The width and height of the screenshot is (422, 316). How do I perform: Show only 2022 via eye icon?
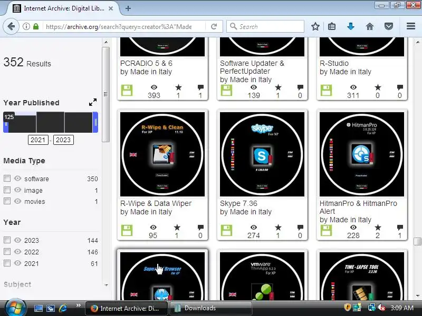click(x=17, y=252)
